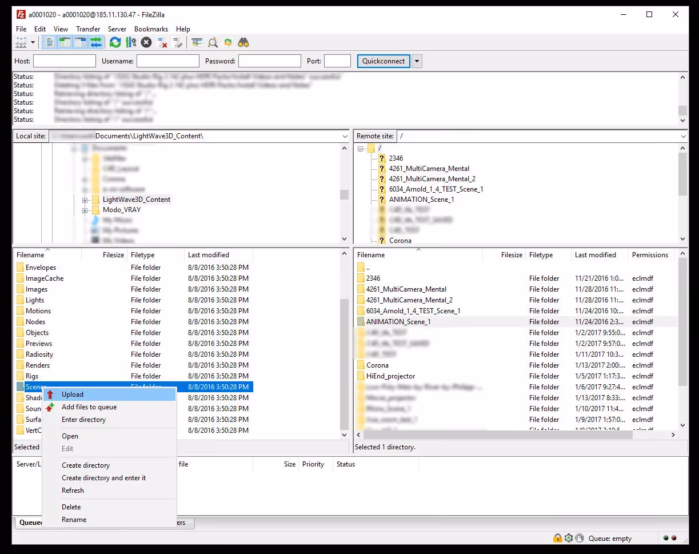Collapse the root folder in remote tree
The width and height of the screenshot is (699, 554).
359,148
